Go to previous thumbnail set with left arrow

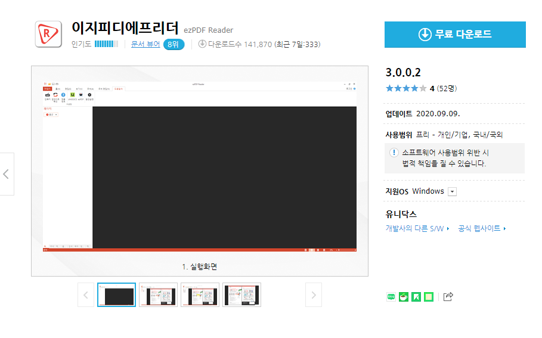tap(86, 295)
